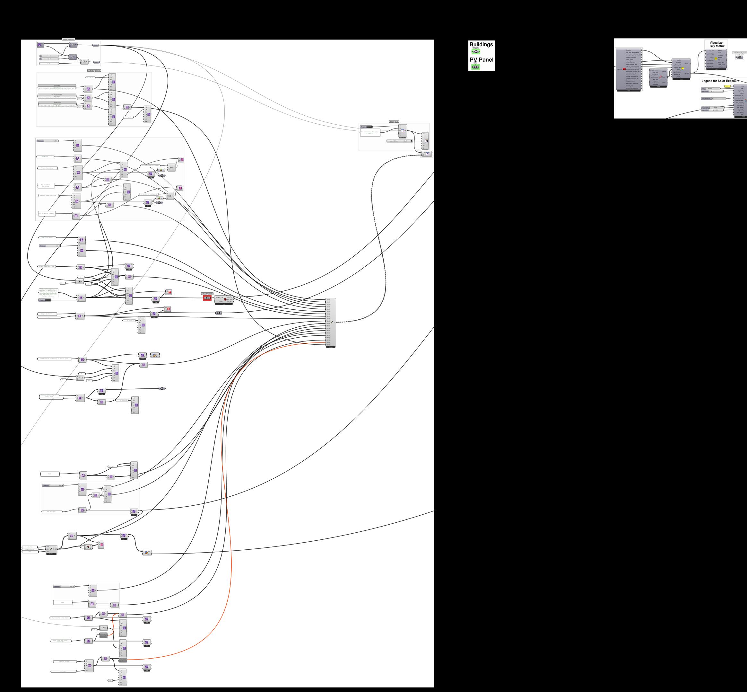Screen dimensions: 747x692
Task: Click the analysis period component's calendar icon
Action: click(661, 77)
